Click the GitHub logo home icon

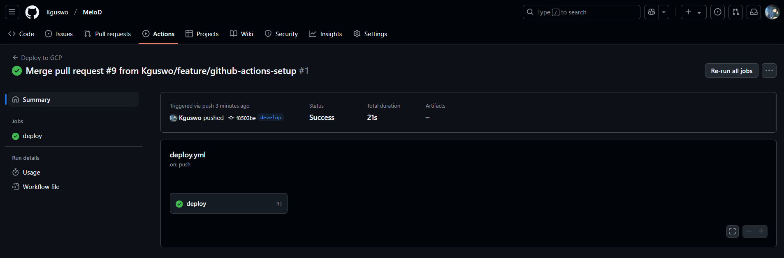(x=32, y=12)
